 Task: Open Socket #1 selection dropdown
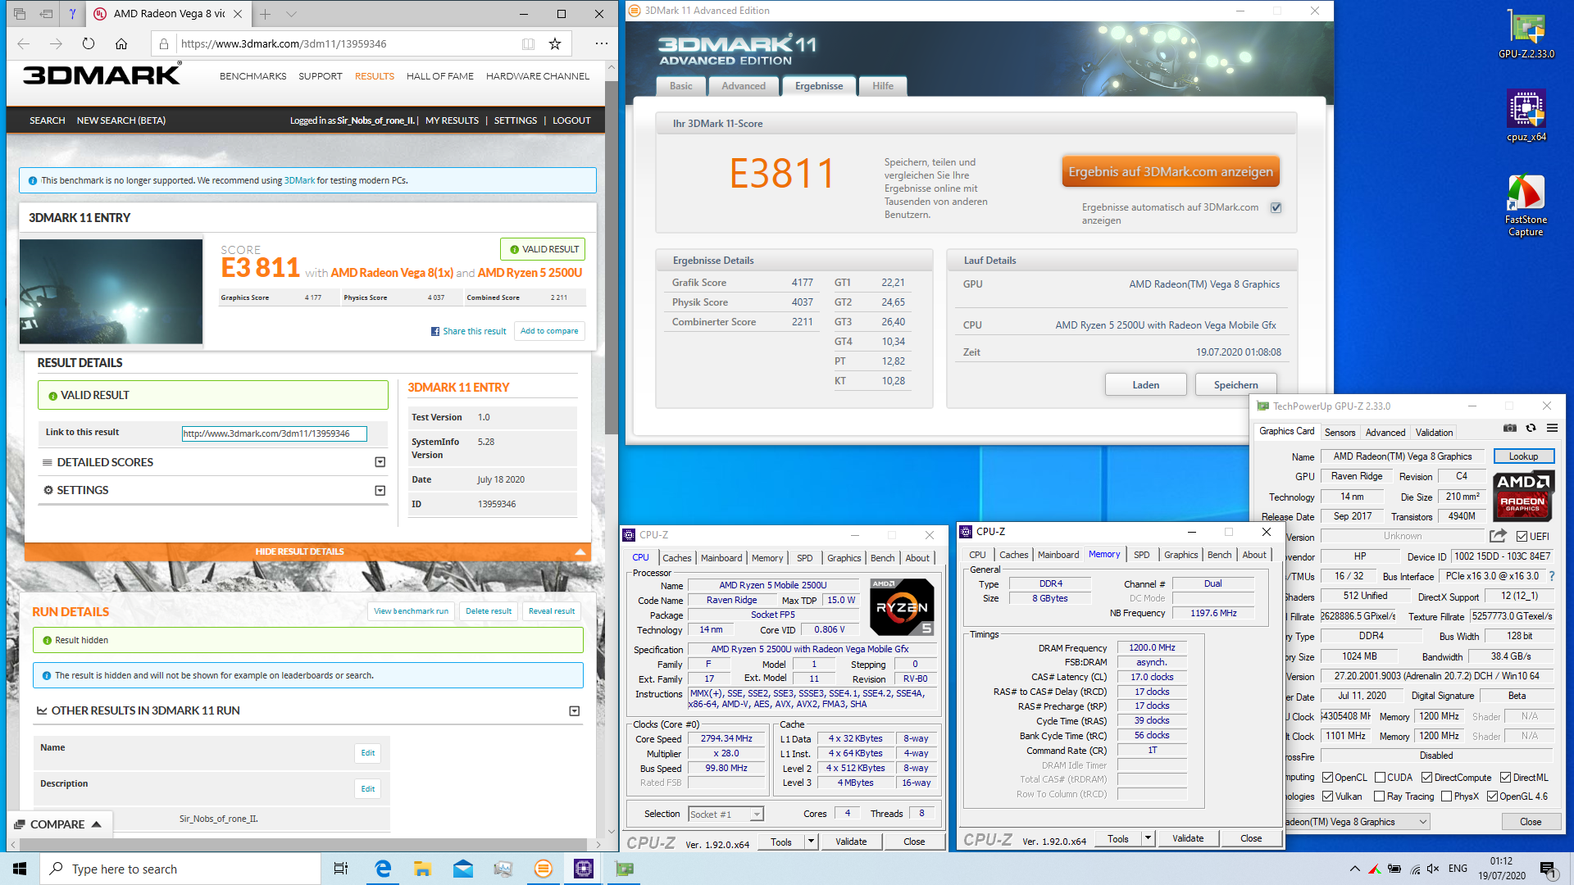(726, 814)
